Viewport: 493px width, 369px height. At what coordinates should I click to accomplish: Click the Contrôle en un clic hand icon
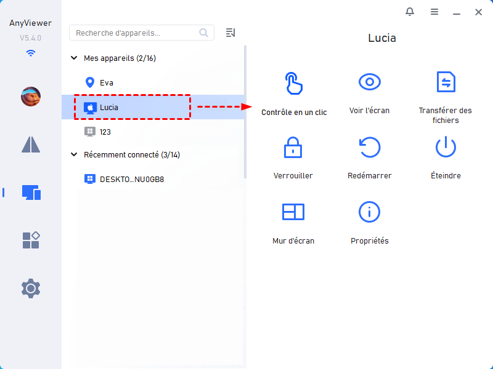(294, 83)
